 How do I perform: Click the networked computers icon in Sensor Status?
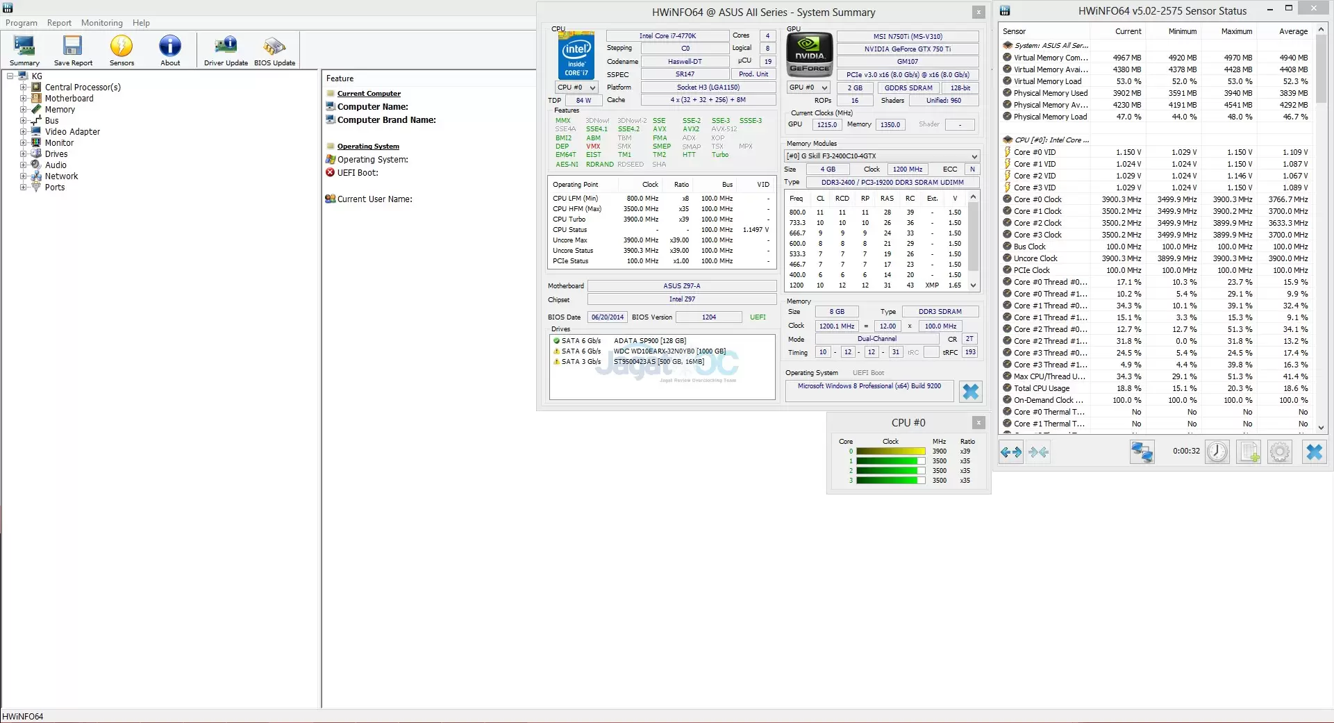1142,452
